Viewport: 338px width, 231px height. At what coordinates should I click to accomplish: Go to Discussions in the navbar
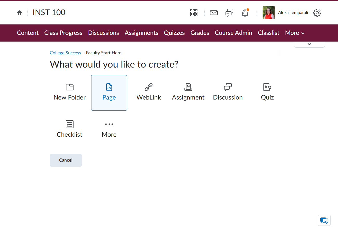click(x=103, y=33)
